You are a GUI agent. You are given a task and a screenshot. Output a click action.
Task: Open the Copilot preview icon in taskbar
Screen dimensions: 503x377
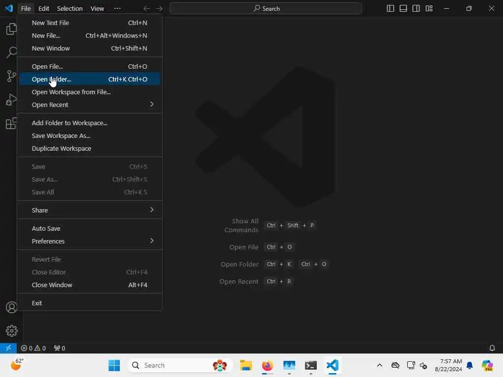click(487, 365)
